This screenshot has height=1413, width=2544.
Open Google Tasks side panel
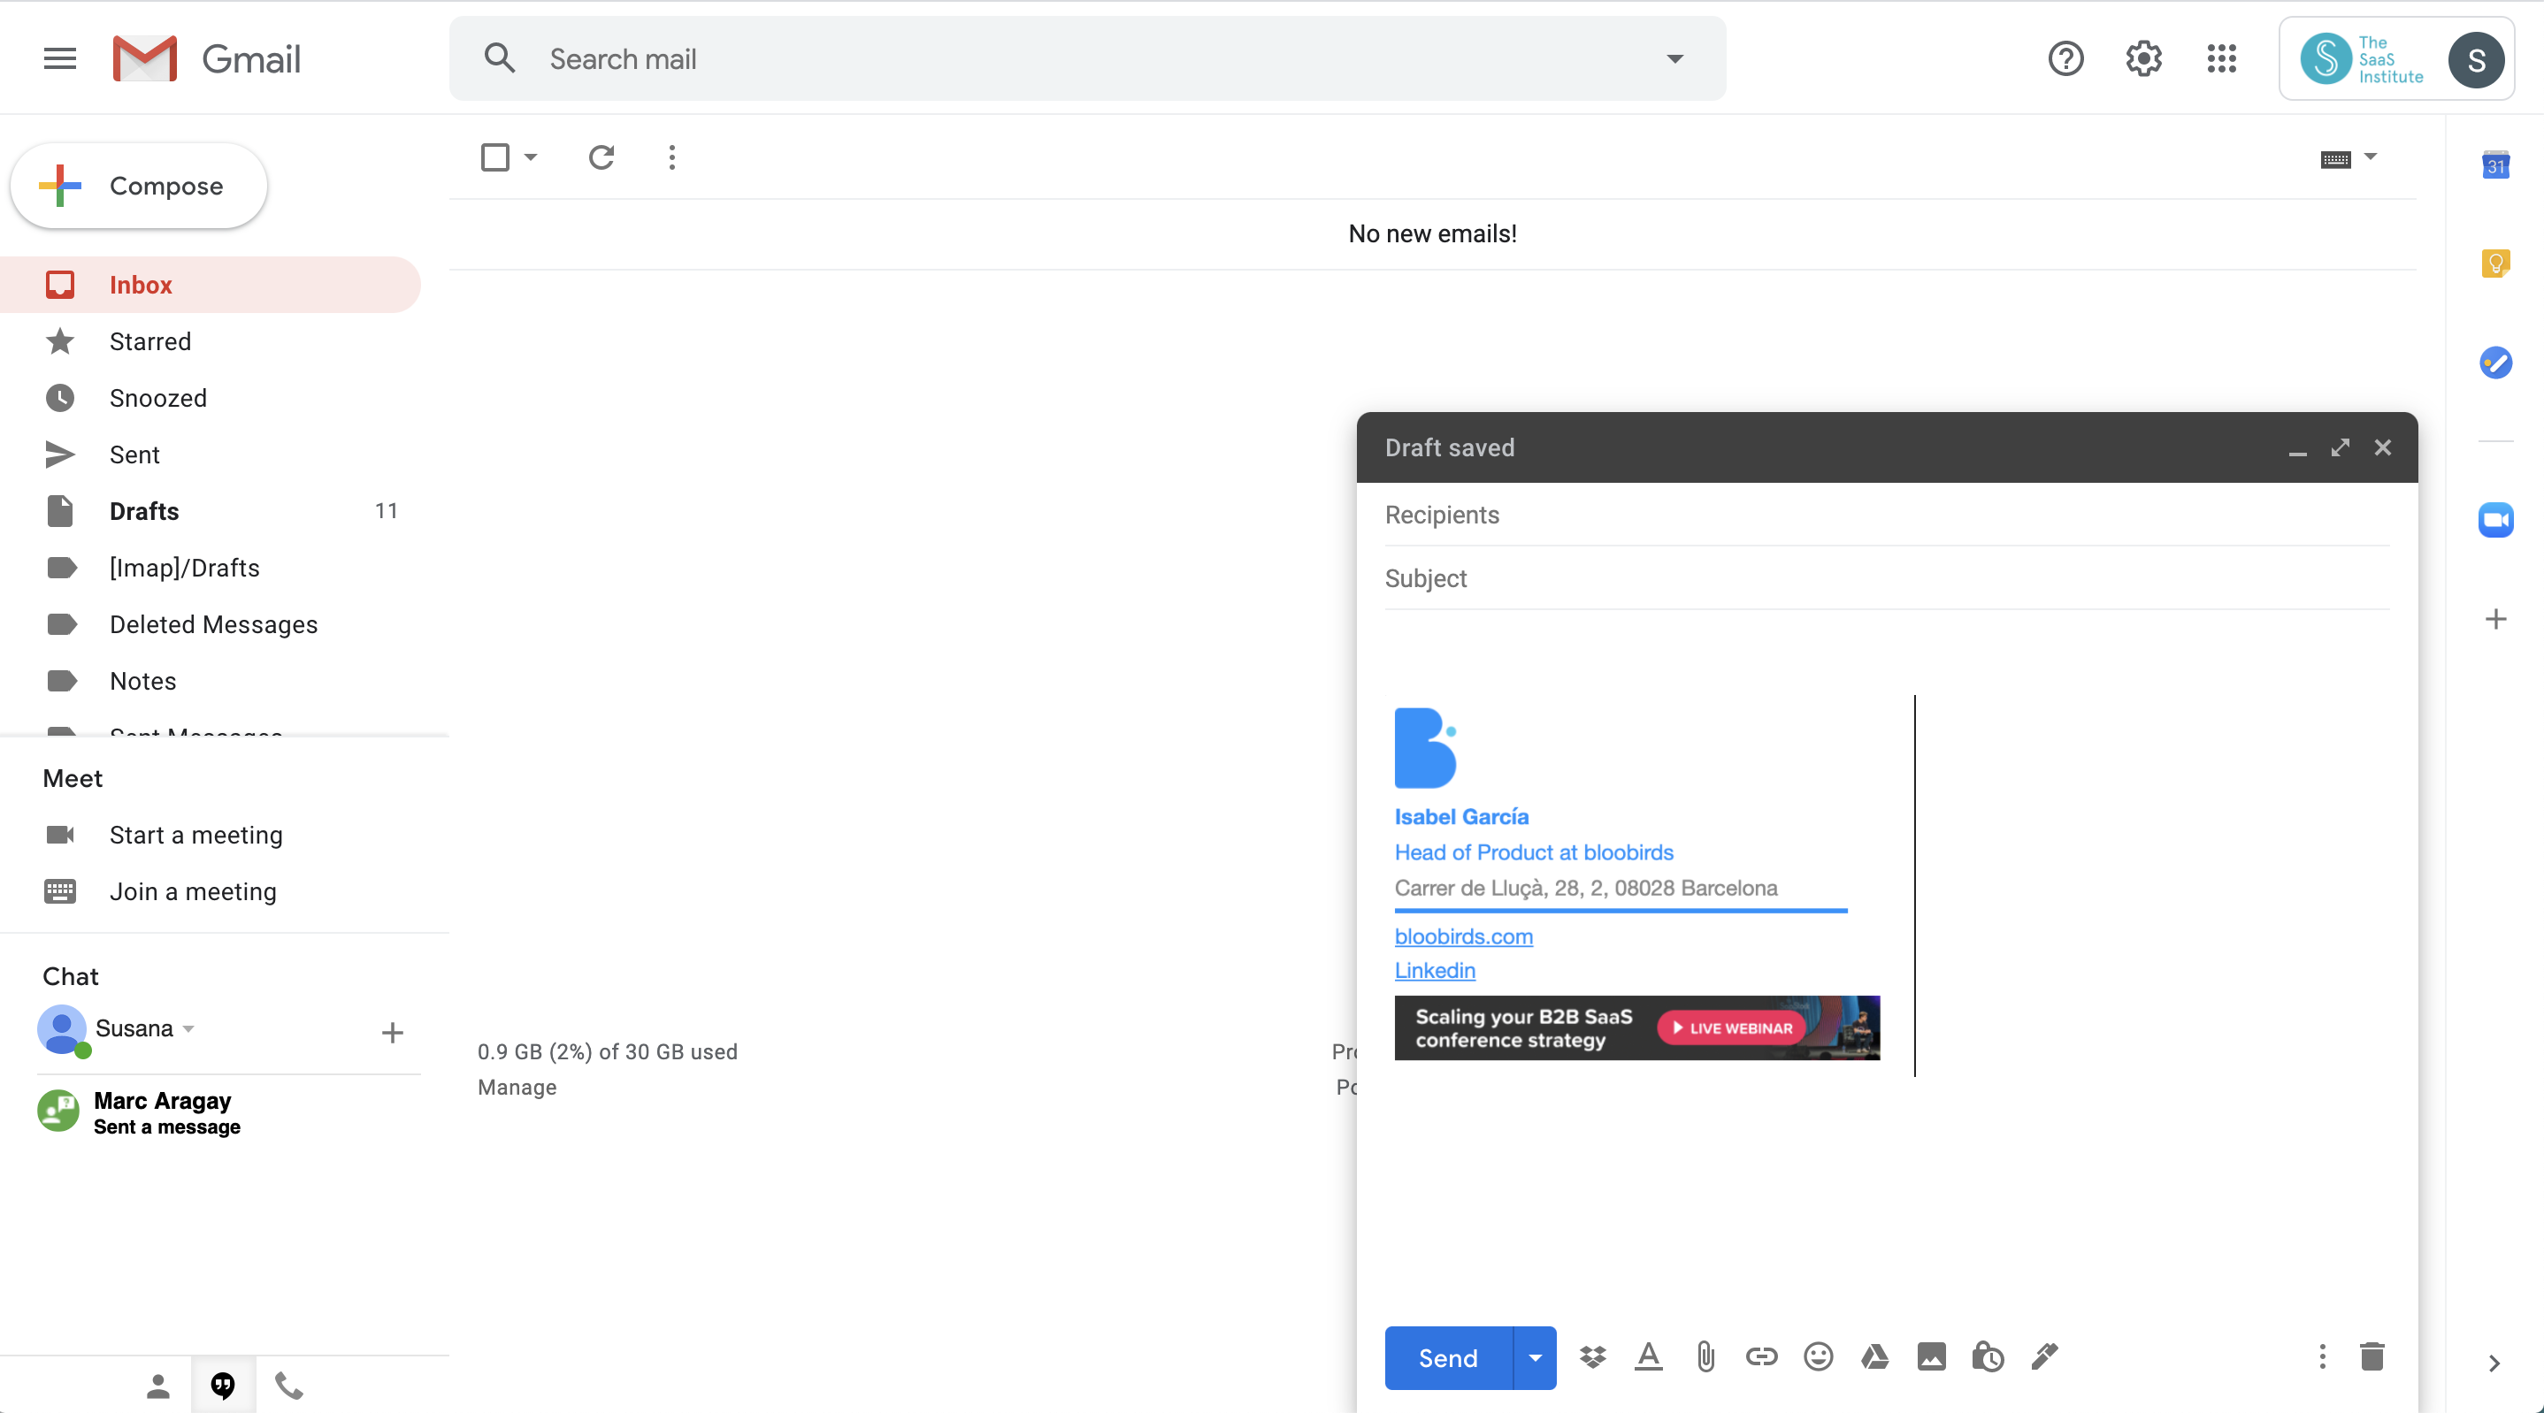[x=2495, y=363]
